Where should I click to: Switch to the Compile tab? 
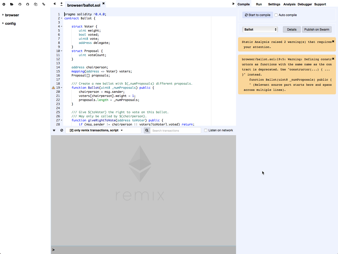coord(243,4)
